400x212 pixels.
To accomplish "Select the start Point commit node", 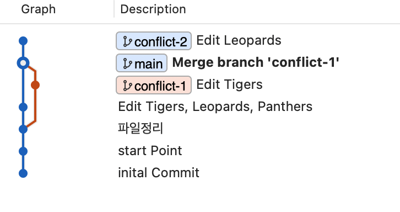I will click(x=23, y=151).
